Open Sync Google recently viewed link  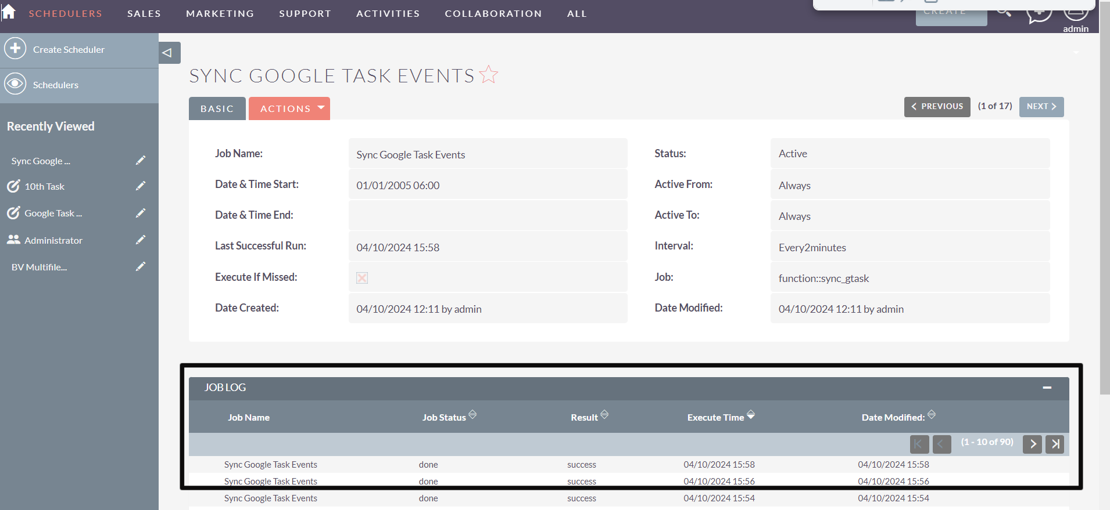[41, 161]
